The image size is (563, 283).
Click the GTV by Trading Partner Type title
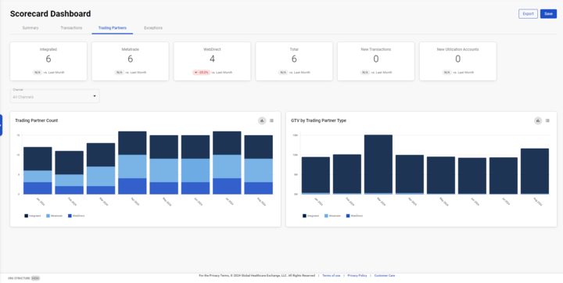point(318,120)
